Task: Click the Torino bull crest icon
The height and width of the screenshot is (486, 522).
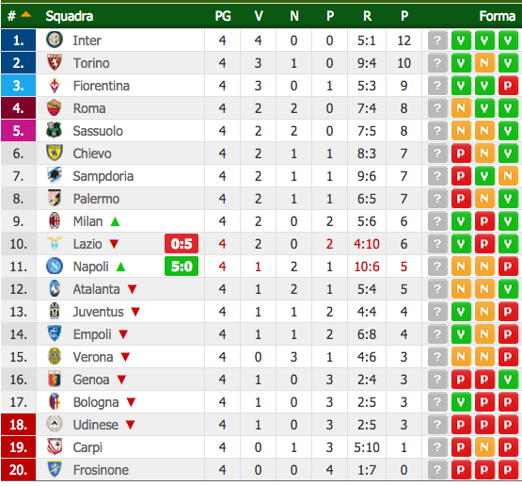Action: tap(55, 62)
